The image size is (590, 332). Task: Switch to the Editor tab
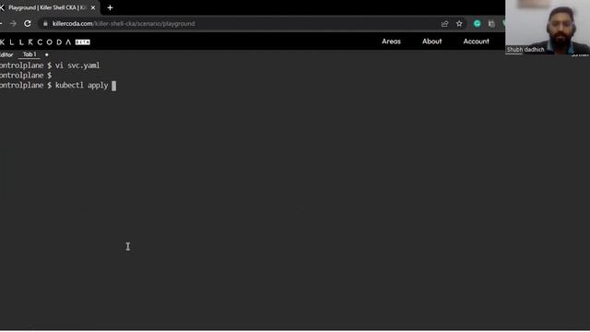click(6, 54)
